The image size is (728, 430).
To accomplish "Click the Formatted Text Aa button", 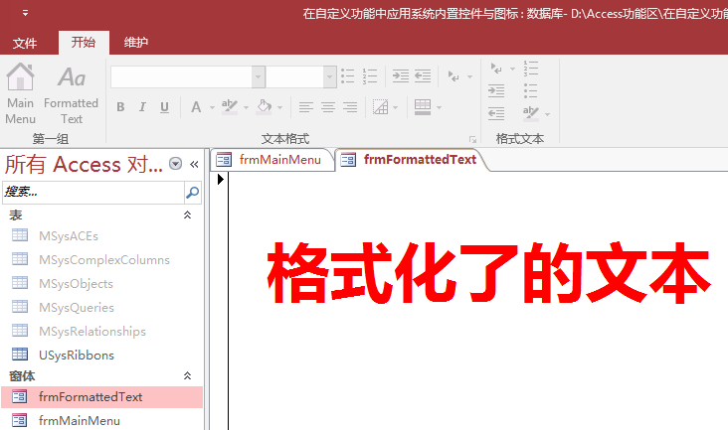I will (71, 94).
